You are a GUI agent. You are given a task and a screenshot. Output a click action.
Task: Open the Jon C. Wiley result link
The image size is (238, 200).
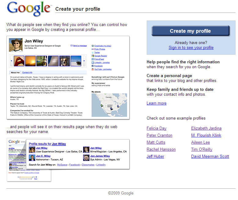[43, 156]
